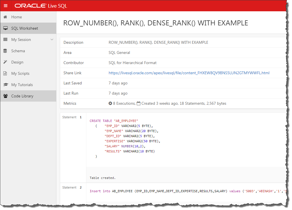The image size is (292, 210).
Task: Open My Tutorials in sidebar
Action: coord(28,85)
